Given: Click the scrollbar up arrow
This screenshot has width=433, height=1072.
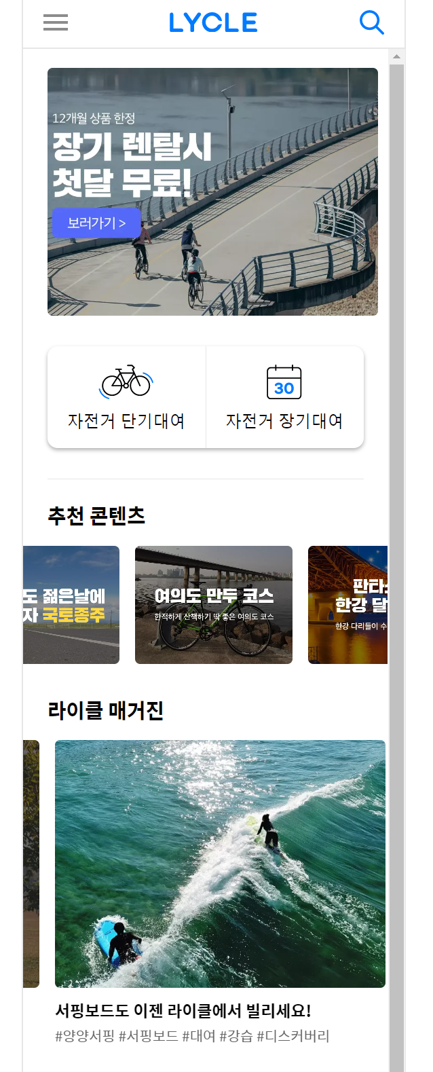Looking at the screenshot, I should [x=397, y=56].
